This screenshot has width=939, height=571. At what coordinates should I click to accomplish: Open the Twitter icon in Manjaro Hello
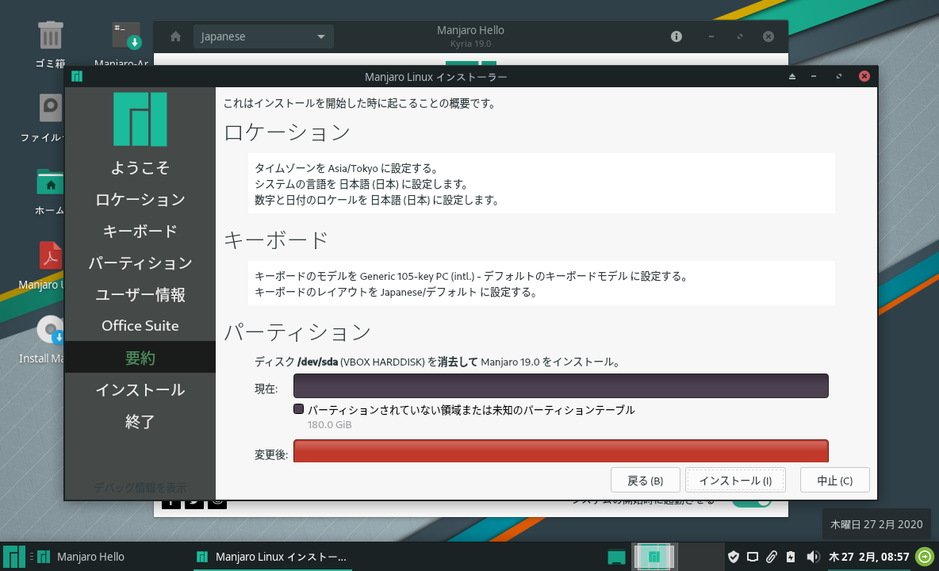[x=194, y=504]
